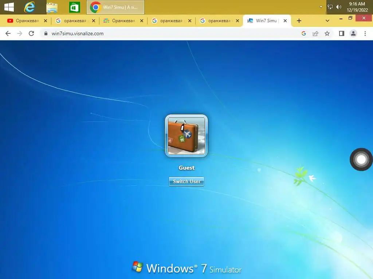The height and width of the screenshot is (279, 373).
Task: View site info via the lock icon
Action: [46, 33]
